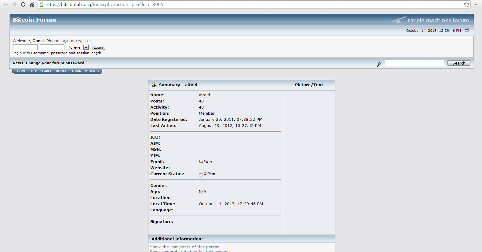Image resolution: width=482 pixels, height=252 pixels.
Task: Follow the register link in welcome text
Action: (x=83, y=41)
